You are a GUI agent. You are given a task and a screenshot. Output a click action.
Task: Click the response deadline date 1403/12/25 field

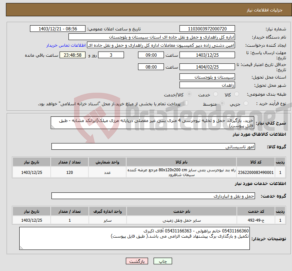[207, 55]
